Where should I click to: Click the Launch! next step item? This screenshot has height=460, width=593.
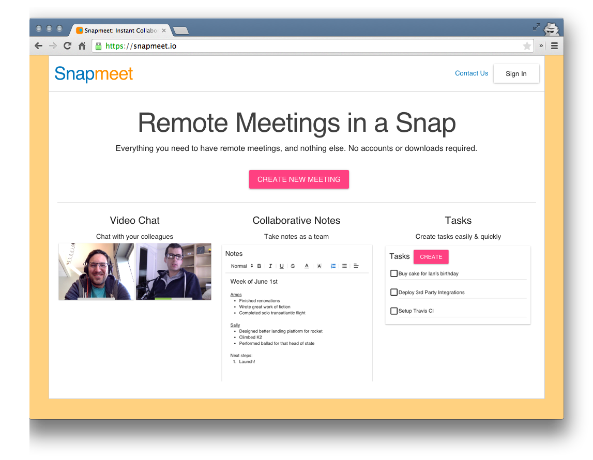coord(247,362)
